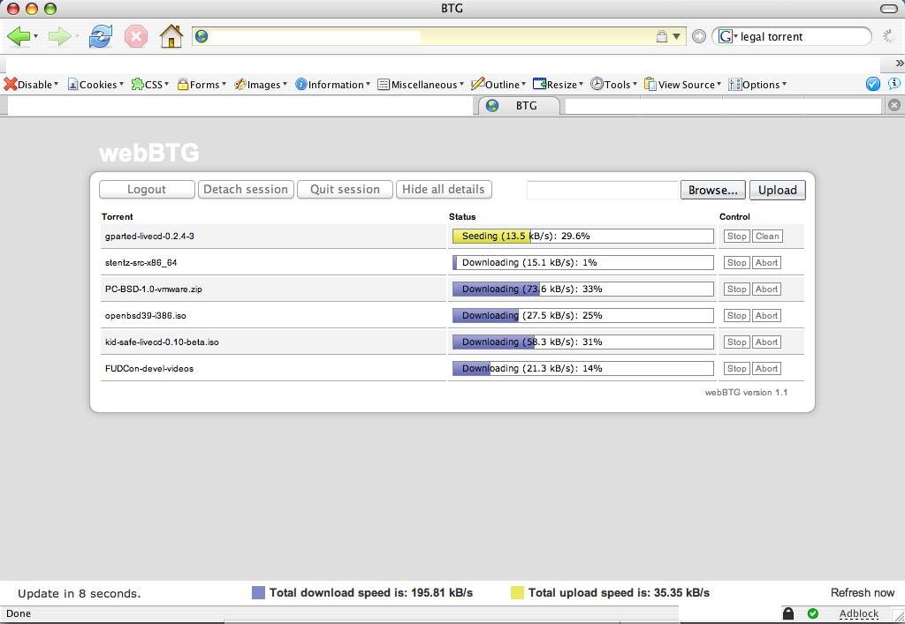Click the Upload button
The height and width of the screenshot is (624, 905).
pos(777,190)
